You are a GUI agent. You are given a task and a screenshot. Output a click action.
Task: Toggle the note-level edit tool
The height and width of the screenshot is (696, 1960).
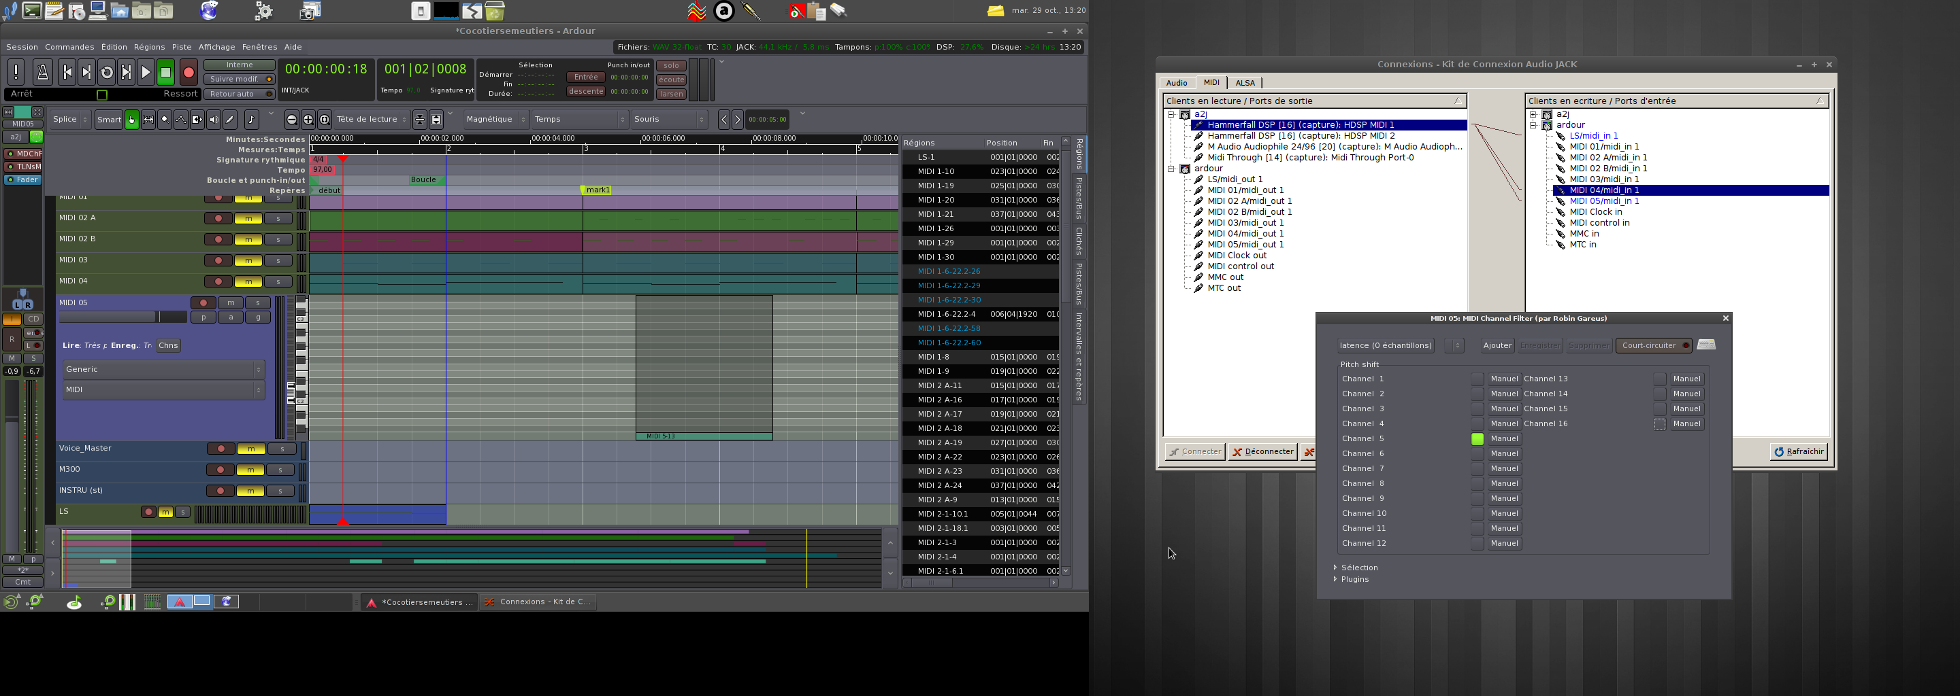point(251,120)
